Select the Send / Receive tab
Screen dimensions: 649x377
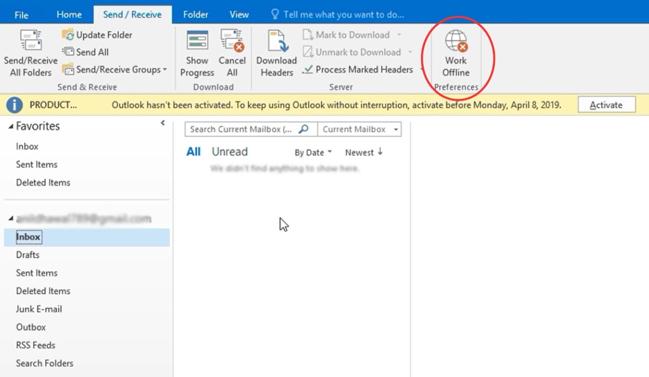[133, 14]
